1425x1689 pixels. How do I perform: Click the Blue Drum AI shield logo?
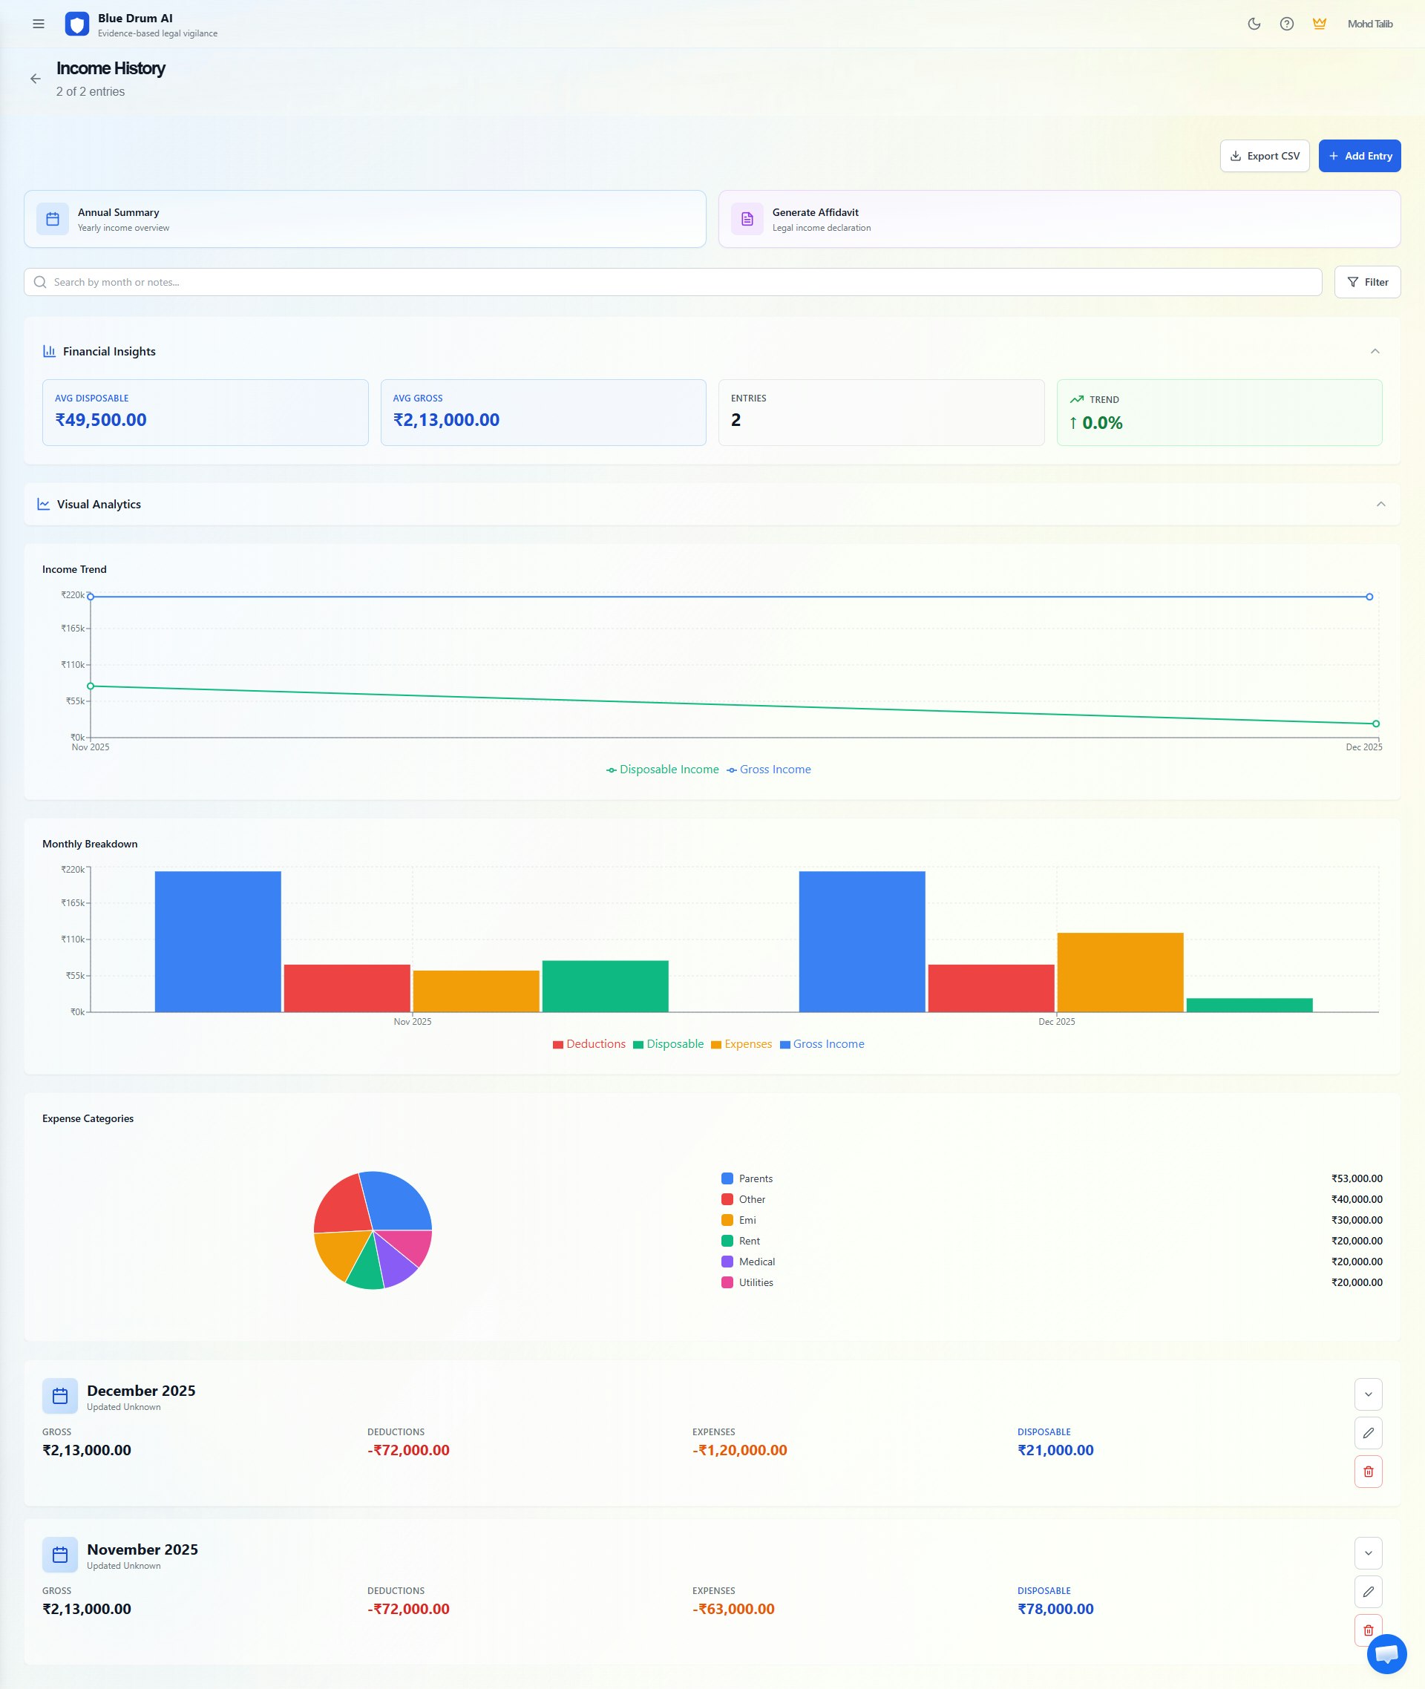pos(76,24)
